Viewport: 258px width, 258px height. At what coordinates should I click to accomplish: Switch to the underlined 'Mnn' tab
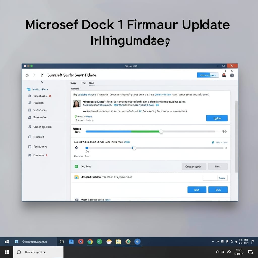pyautogui.click(x=92, y=83)
